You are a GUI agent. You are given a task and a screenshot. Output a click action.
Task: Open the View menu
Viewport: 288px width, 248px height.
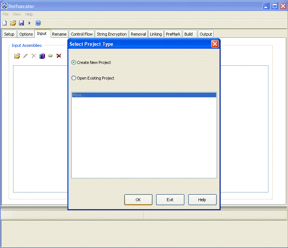click(17, 14)
